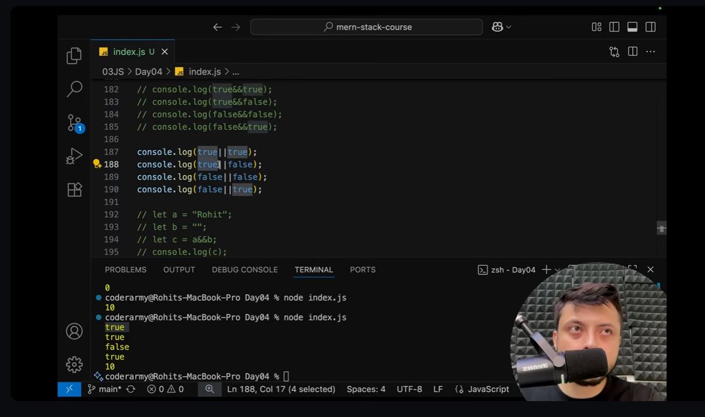Screen dimensions: 705x417
Task: Expand the Copilot dropdown chevron
Action: point(509,27)
